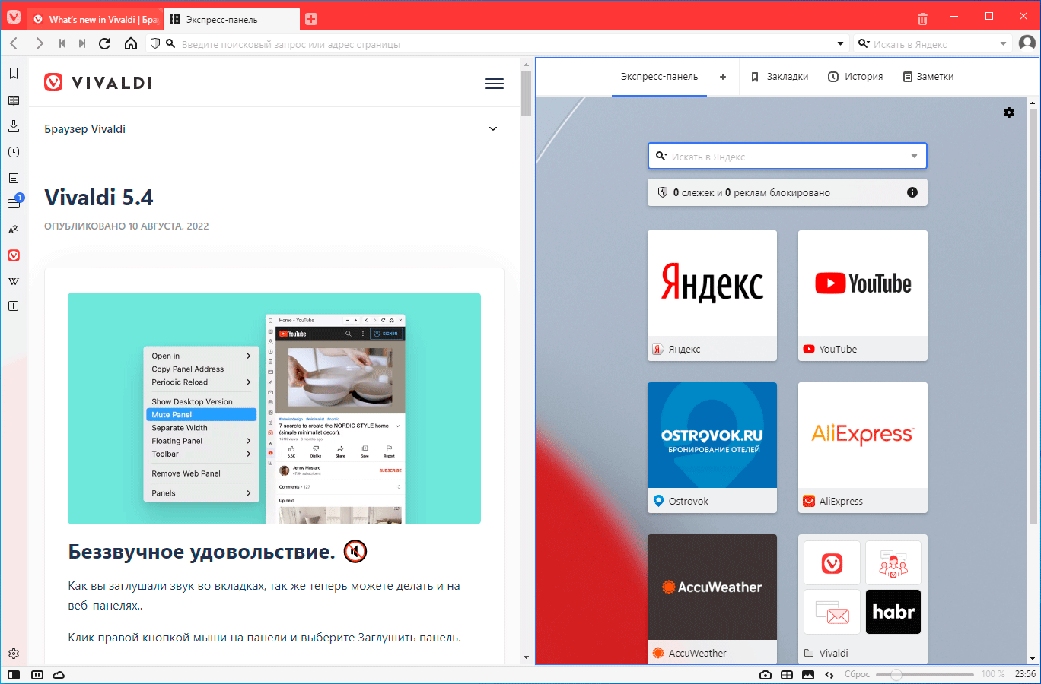Image resolution: width=1041 pixels, height=684 pixels.
Task: Open the Notes side panel
Action: (14, 178)
